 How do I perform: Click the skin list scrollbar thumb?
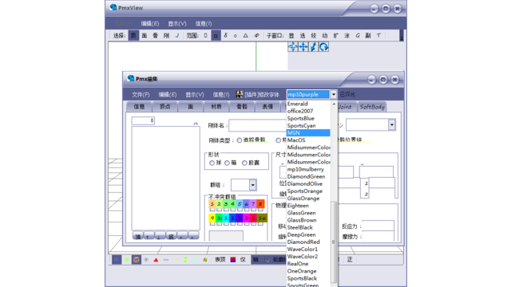[x=334, y=242]
